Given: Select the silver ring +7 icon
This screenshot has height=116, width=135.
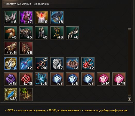Looking at the screenshot, I should (x=57, y=64).
